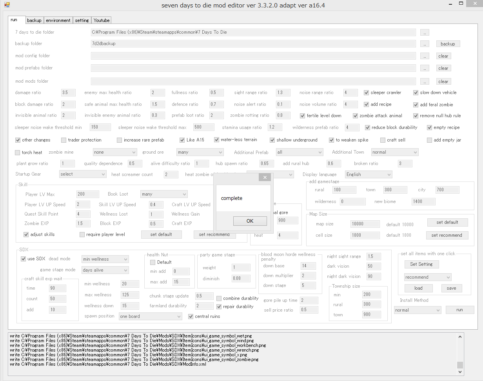Viewport: 483px width, 381px height.
Task: Open the ground ore dropdown
Action: (x=200, y=152)
